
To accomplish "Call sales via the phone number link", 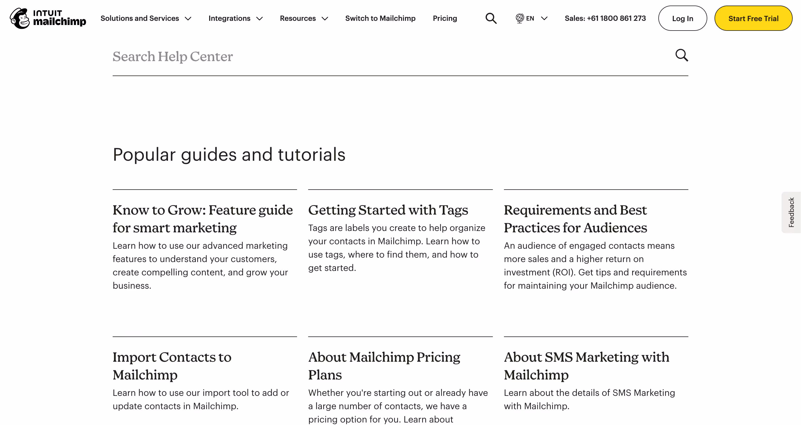I will (x=605, y=18).
